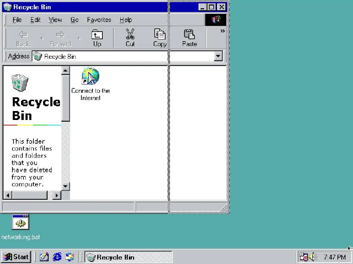The image size is (353, 264).
Task: Open the Back history dropdown arrow
Action: point(42,38)
